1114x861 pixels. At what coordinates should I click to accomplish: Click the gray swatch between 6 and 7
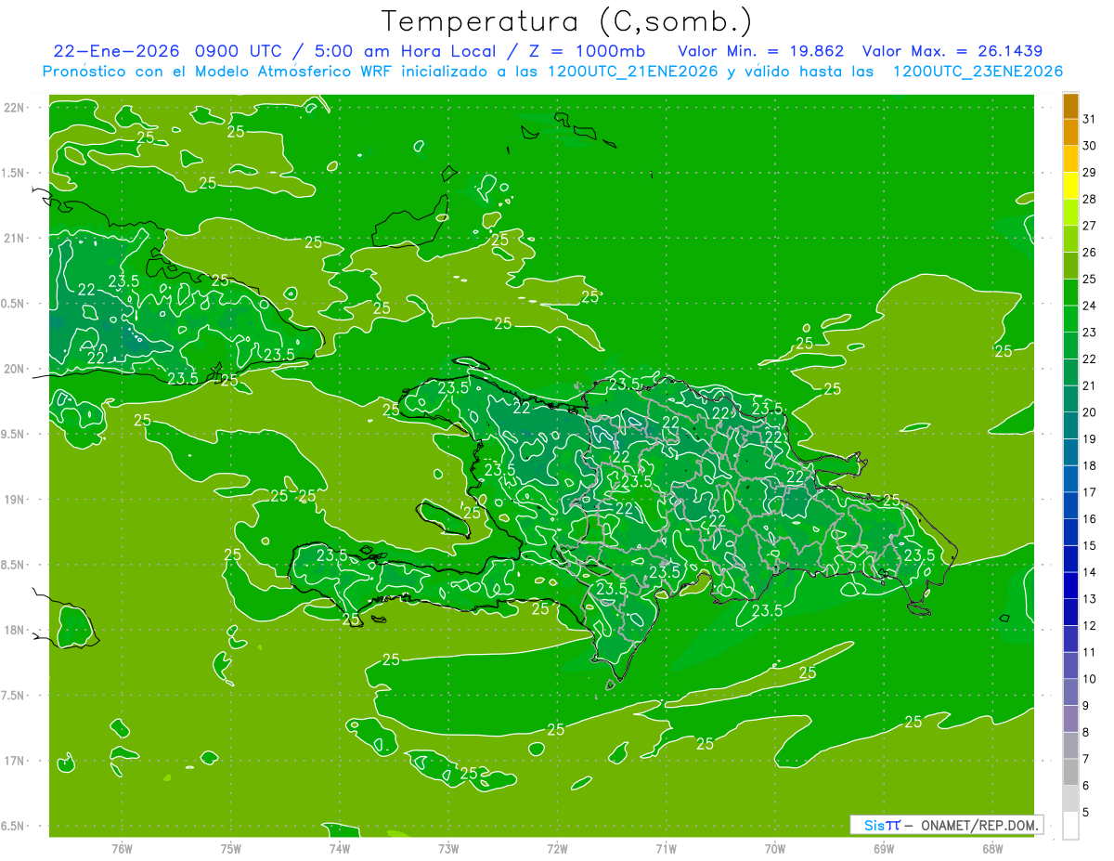(1070, 772)
